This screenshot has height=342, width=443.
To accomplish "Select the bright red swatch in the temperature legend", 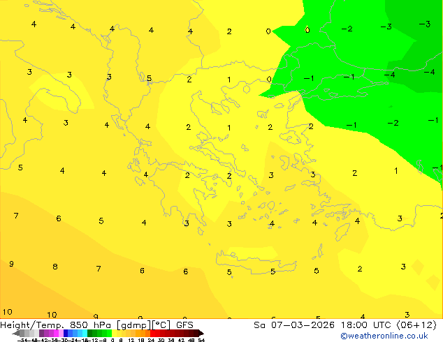I will (x=152, y=333).
